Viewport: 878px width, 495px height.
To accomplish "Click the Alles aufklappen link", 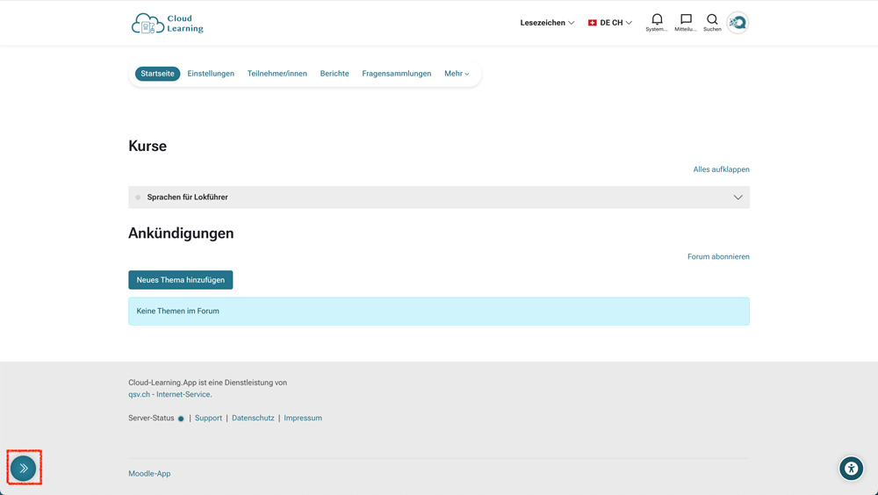I will [x=721, y=169].
